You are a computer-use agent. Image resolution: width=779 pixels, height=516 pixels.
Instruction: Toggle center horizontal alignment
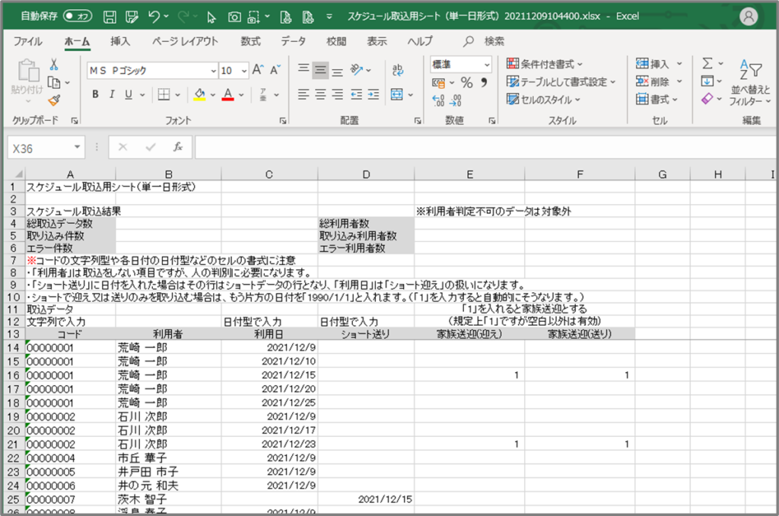(x=320, y=94)
